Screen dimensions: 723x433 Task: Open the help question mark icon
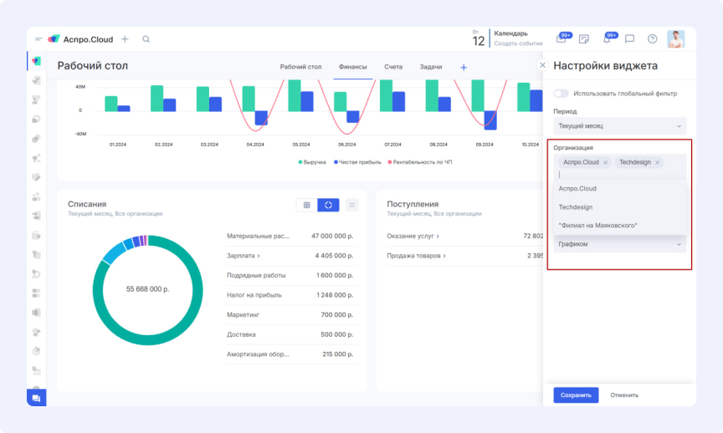point(653,39)
